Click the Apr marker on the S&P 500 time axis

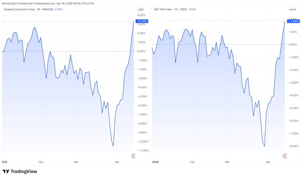(268, 162)
